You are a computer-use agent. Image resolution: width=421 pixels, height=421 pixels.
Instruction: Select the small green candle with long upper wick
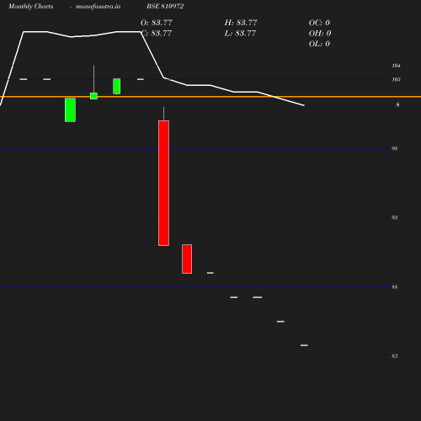[x=93, y=96]
